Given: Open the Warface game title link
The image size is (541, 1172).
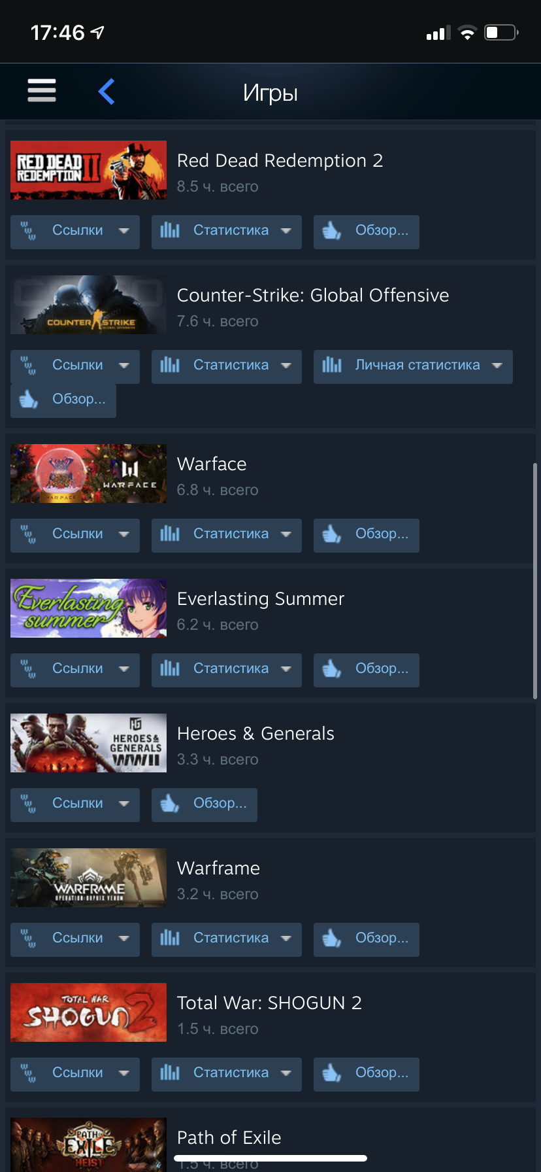Looking at the screenshot, I should tap(212, 464).
